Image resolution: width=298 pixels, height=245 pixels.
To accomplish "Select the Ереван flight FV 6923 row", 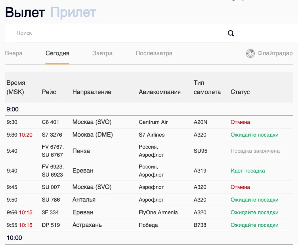I will 149,171.
